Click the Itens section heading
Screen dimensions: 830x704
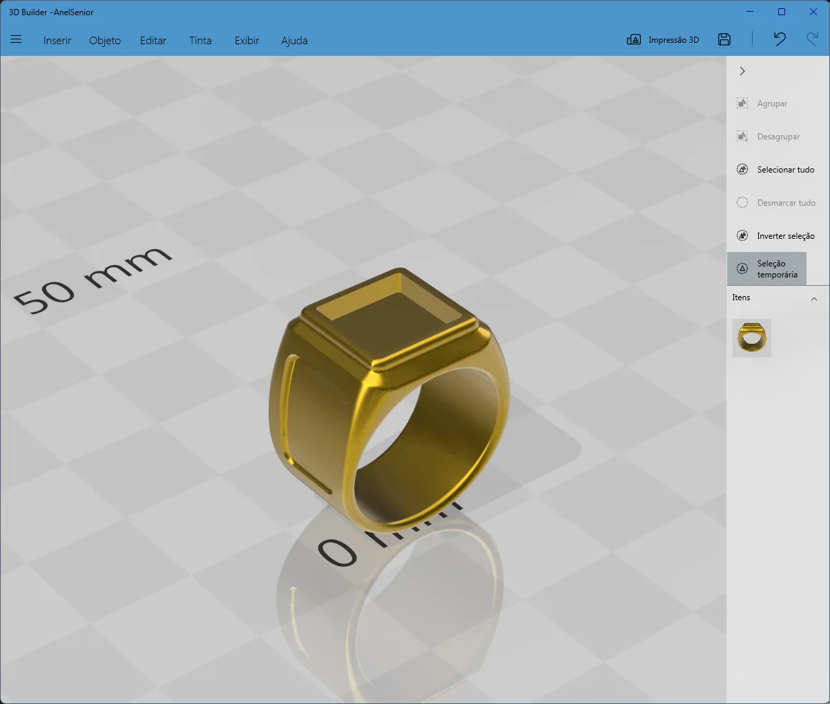click(x=741, y=297)
